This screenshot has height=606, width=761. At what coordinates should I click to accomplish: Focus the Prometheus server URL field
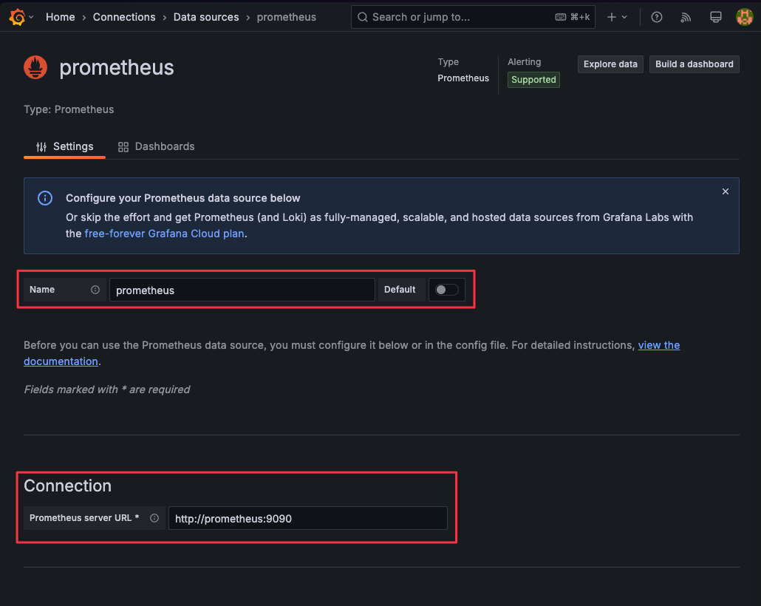coord(307,518)
